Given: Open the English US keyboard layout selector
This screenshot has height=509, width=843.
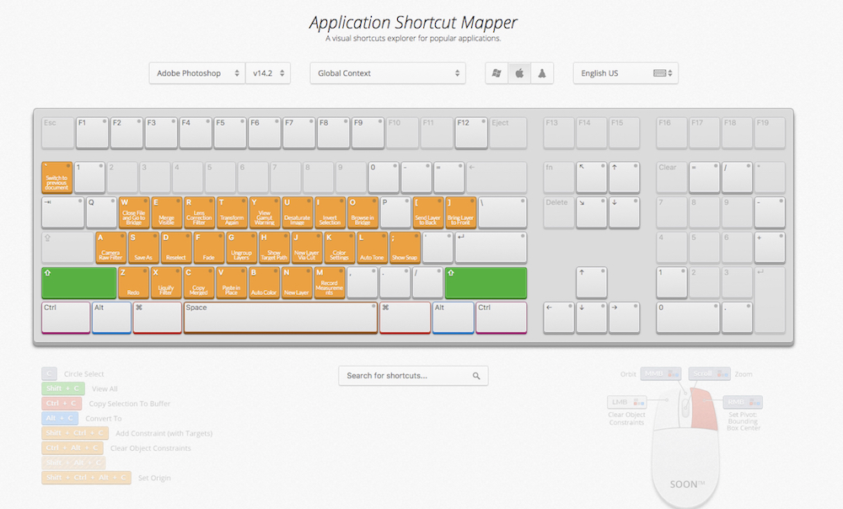Looking at the screenshot, I should (x=625, y=73).
